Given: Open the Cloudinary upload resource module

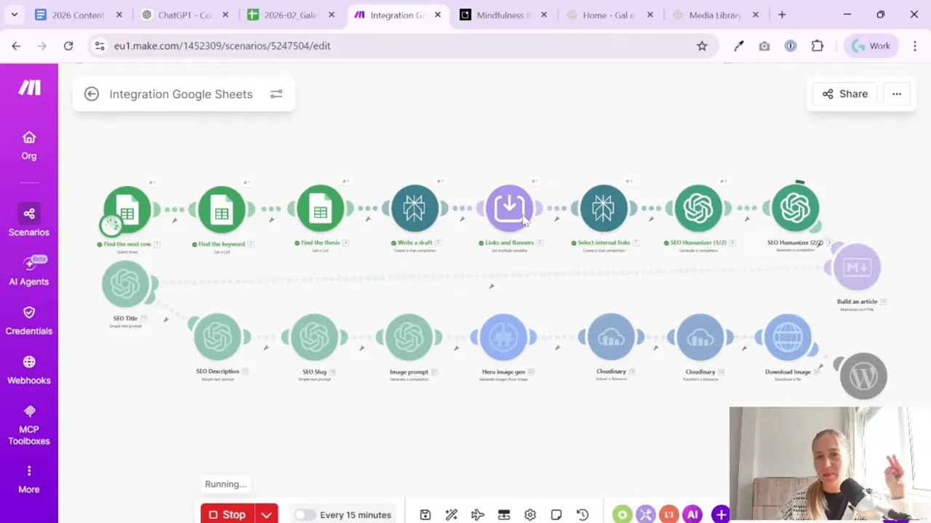Looking at the screenshot, I should click(x=611, y=337).
